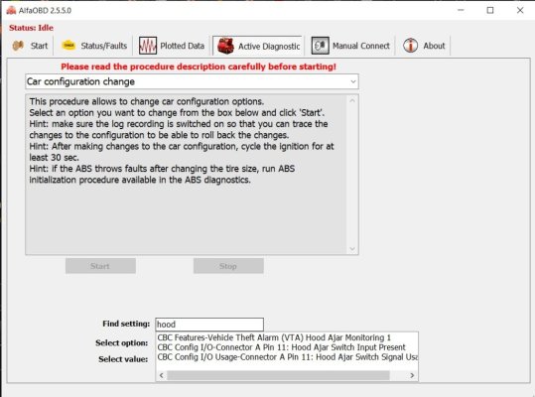
Task: Click the procedure description scroll up arrow
Action: [x=352, y=101]
